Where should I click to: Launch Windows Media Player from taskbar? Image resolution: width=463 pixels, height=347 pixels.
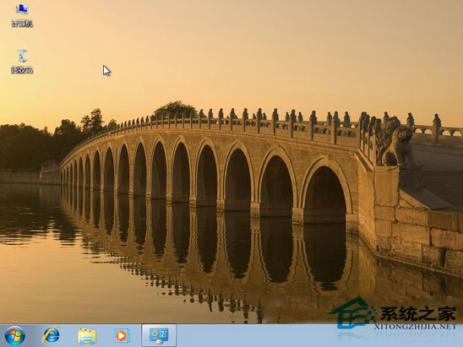point(123,336)
